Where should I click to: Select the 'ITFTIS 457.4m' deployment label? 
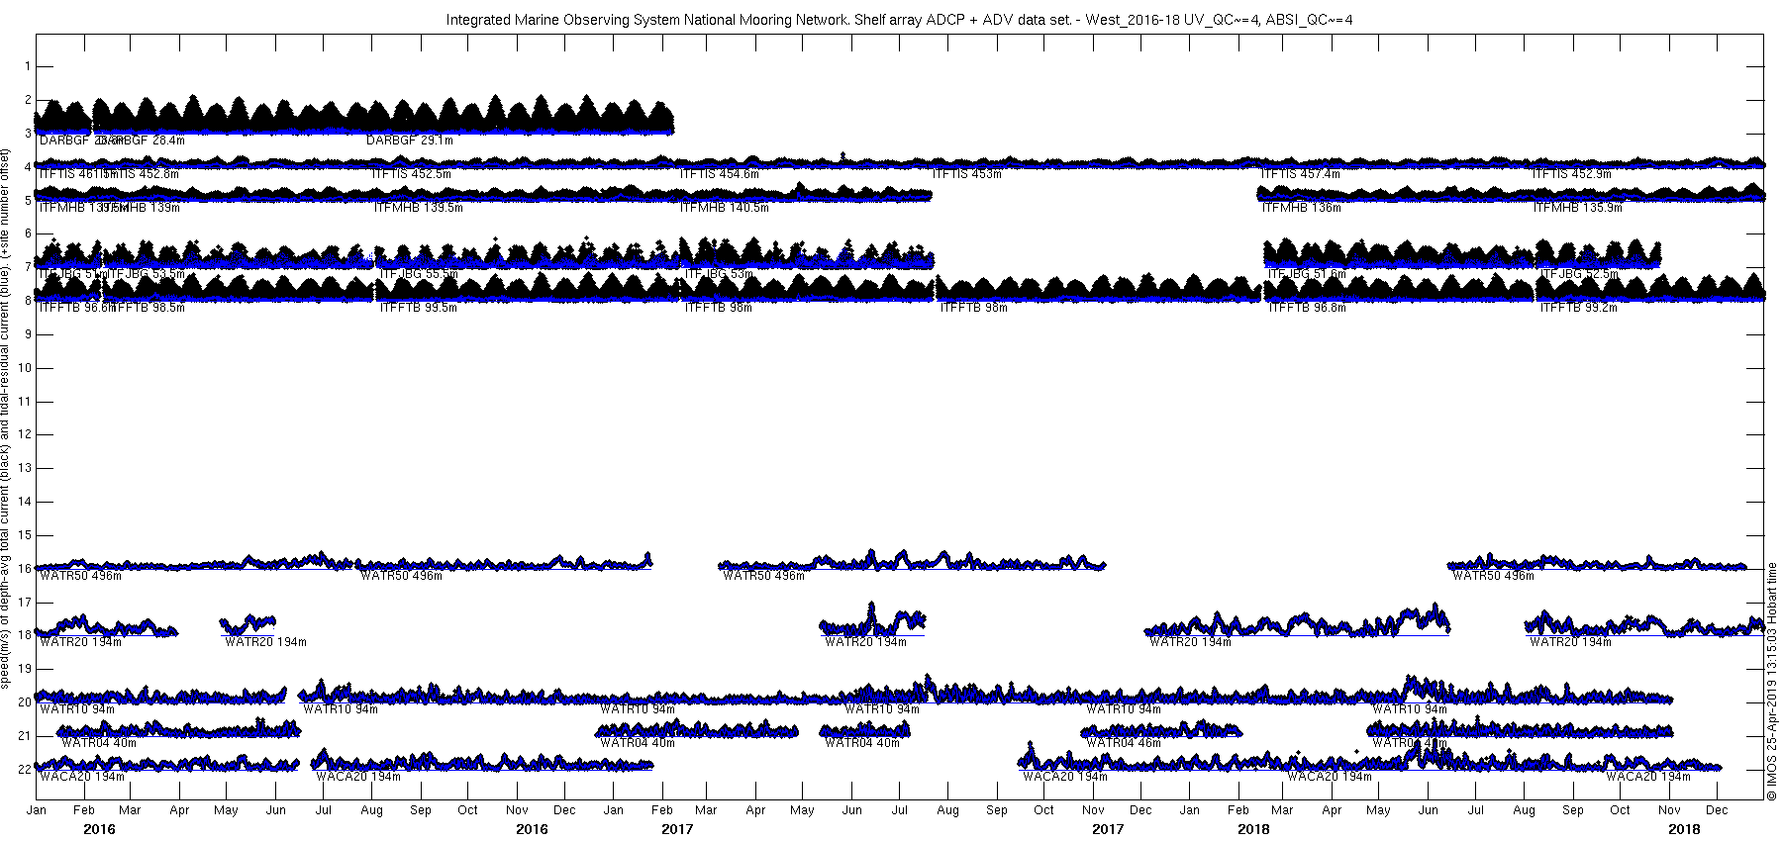[x=1301, y=174]
